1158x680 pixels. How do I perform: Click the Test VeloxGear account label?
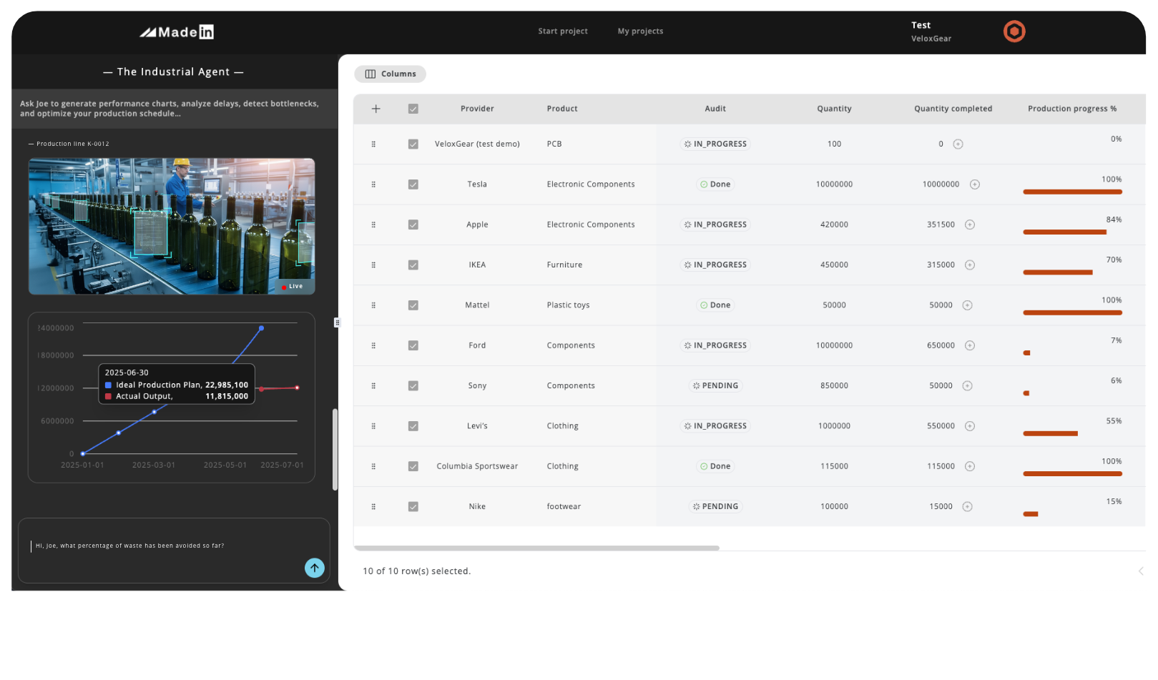click(931, 31)
